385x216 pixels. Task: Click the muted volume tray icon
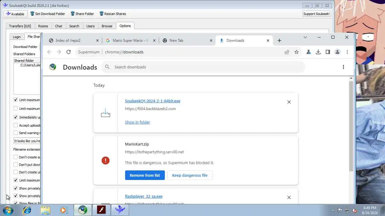point(355,210)
